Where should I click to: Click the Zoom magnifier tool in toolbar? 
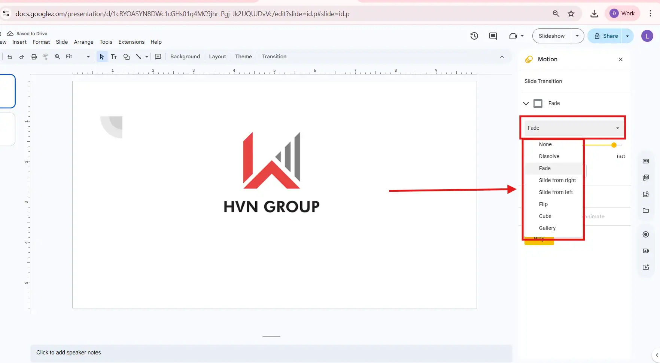pos(58,57)
